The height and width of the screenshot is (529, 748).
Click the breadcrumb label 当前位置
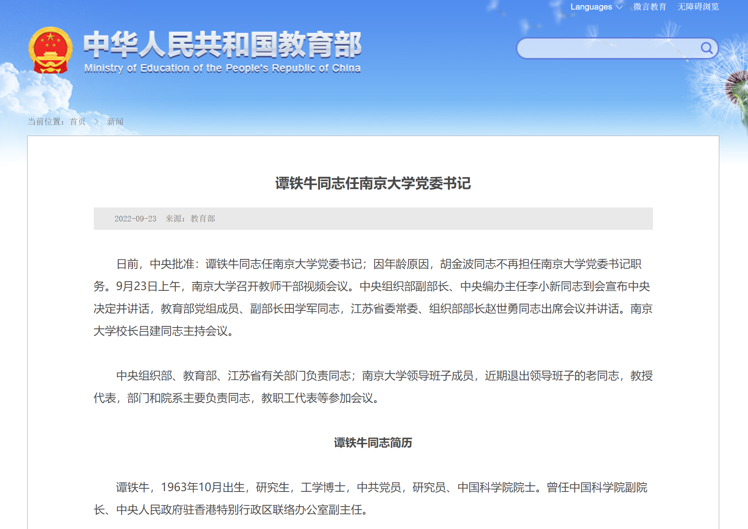coord(46,122)
